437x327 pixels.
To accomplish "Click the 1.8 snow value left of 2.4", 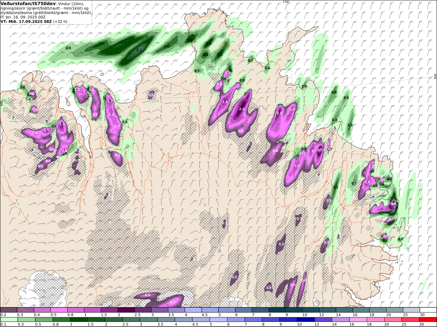I will 225,102.
